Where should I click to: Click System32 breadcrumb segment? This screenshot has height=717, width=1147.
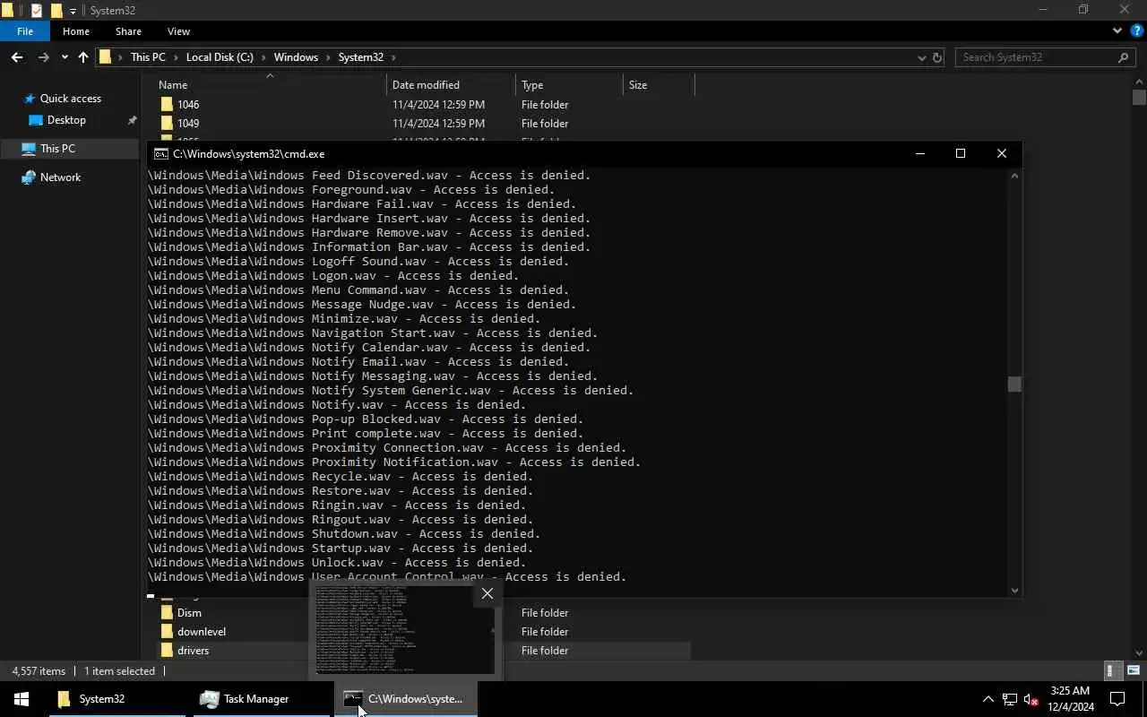click(360, 57)
